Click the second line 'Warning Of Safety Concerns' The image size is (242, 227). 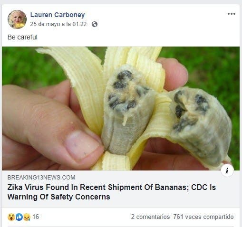pyautogui.click(x=59, y=197)
